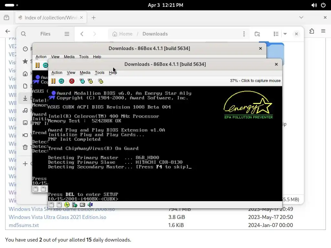Open the Files sidebar hamburger menu
This screenshot has height=248, width=331.
(x=67, y=34)
